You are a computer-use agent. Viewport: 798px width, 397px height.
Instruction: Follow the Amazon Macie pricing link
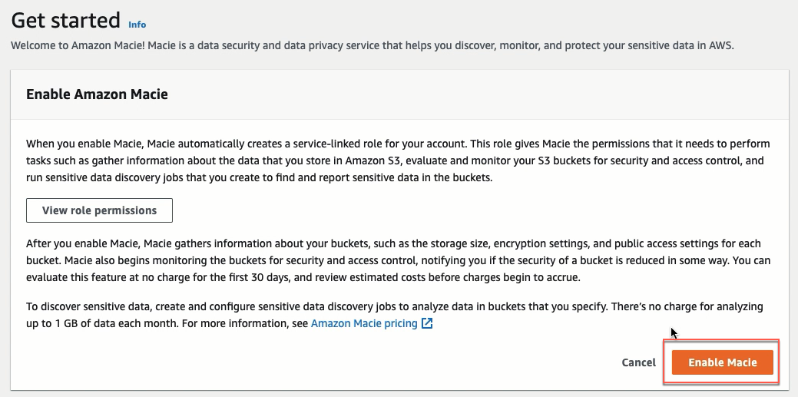pyautogui.click(x=364, y=323)
